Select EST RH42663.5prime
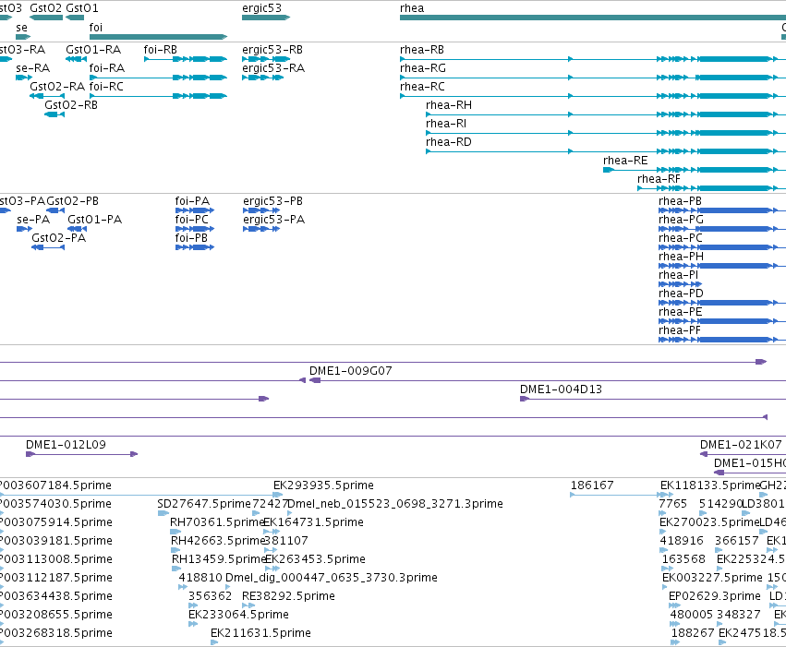The image size is (786, 647). click(175, 550)
